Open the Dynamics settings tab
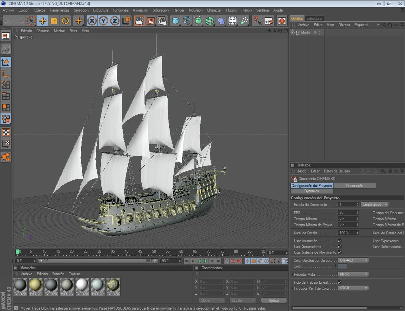Viewport: 405px width, 311px height. coord(312,191)
